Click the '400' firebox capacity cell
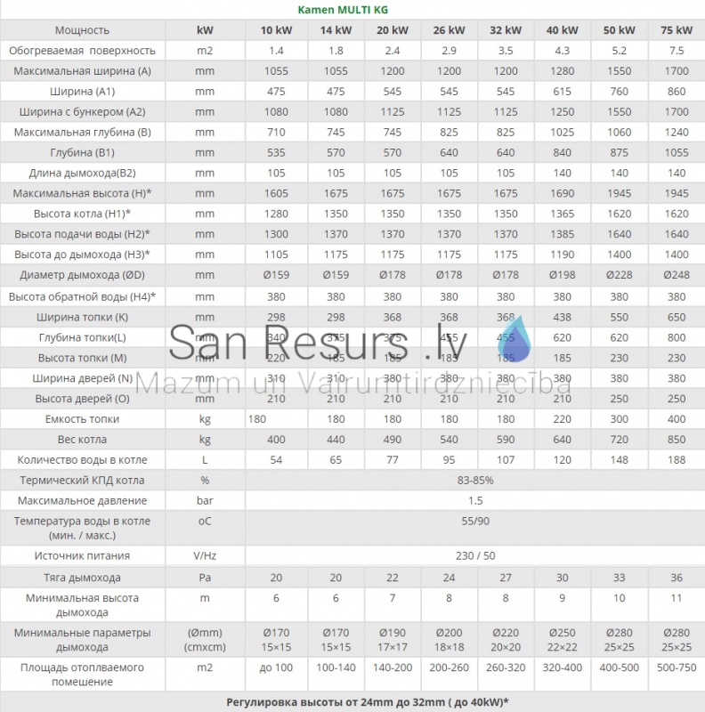705x712 pixels. [677, 419]
